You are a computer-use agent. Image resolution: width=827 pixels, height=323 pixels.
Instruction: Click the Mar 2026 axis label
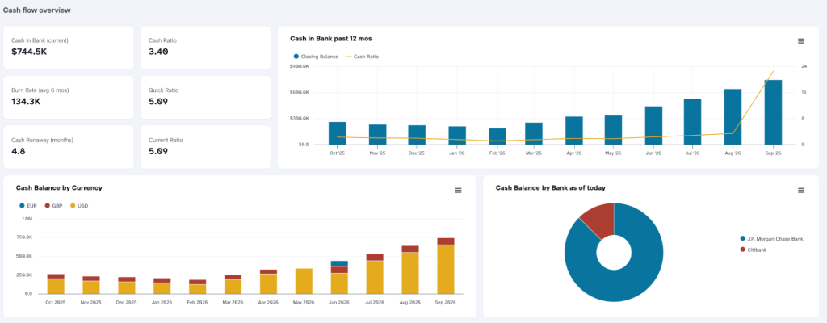pyautogui.click(x=233, y=303)
